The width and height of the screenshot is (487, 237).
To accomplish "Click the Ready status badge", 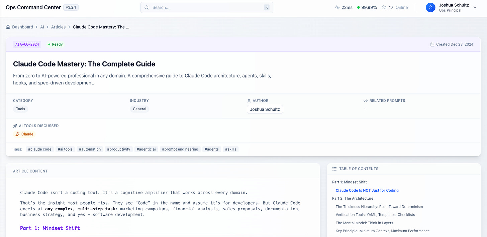I will (x=55, y=44).
